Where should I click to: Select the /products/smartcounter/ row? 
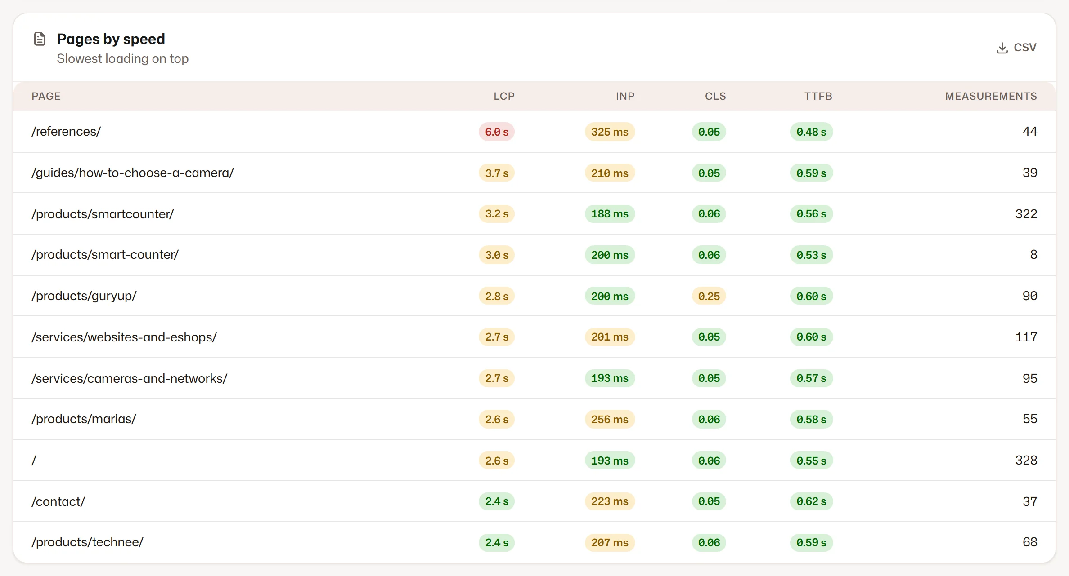point(534,214)
